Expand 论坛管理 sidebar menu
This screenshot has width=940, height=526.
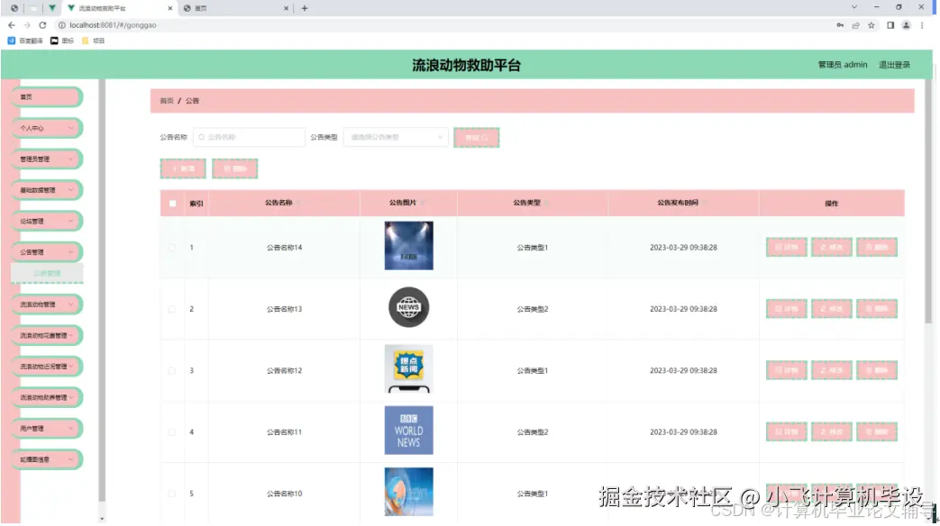(x=47, y=222)
